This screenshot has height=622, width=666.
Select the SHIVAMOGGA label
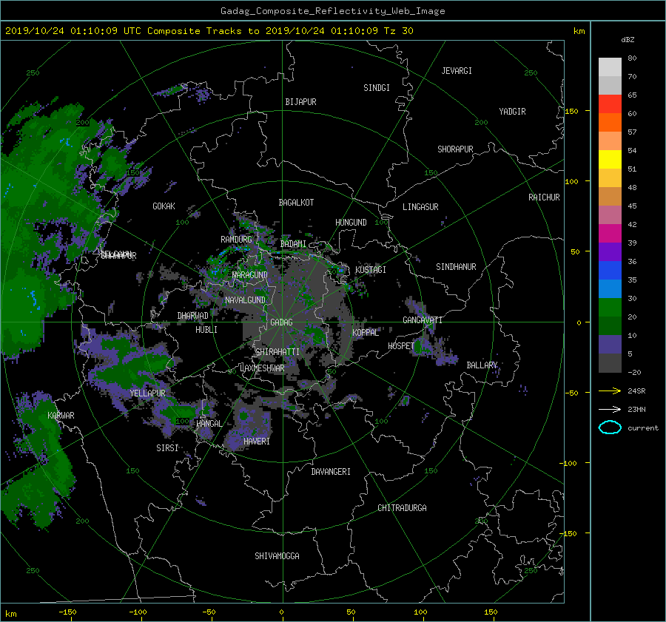coord(277,556)
